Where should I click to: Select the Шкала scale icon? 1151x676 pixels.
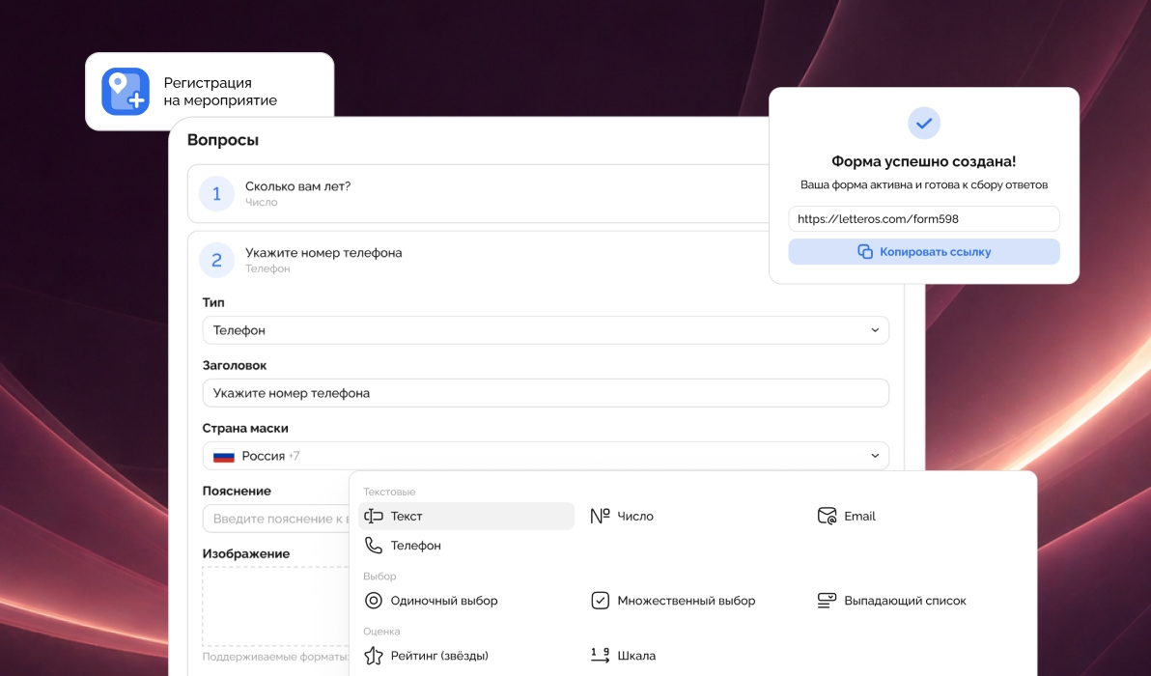(600, 656)
